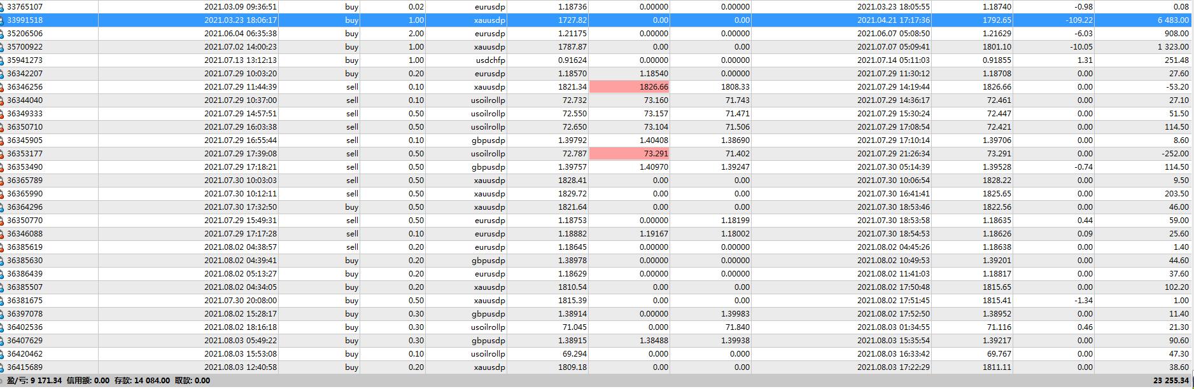This screenshot has width=1194, height=389.
Task: Select order number 36345905
Action: (x=25, y=140)
